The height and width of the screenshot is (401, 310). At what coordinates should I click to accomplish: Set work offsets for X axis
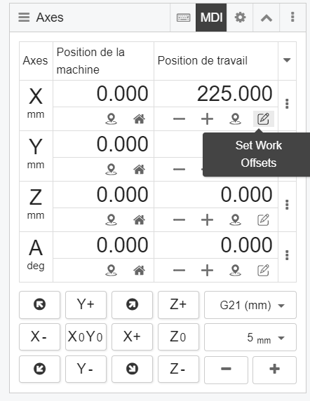pyautogui.click(x=263, y=119)
